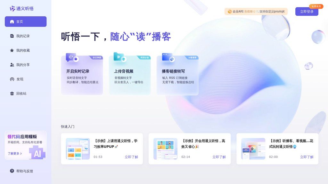Click the trash icon beside 回收站
The width and height of the screenshot is (328, 184).
(x=12, y=94)
